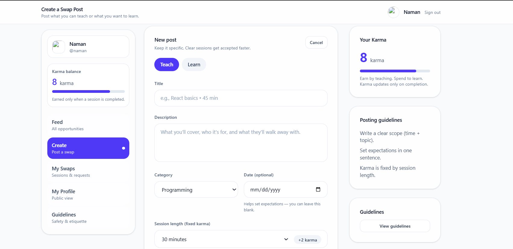Open the Feed page in the sidebar

tap(88, 125)
